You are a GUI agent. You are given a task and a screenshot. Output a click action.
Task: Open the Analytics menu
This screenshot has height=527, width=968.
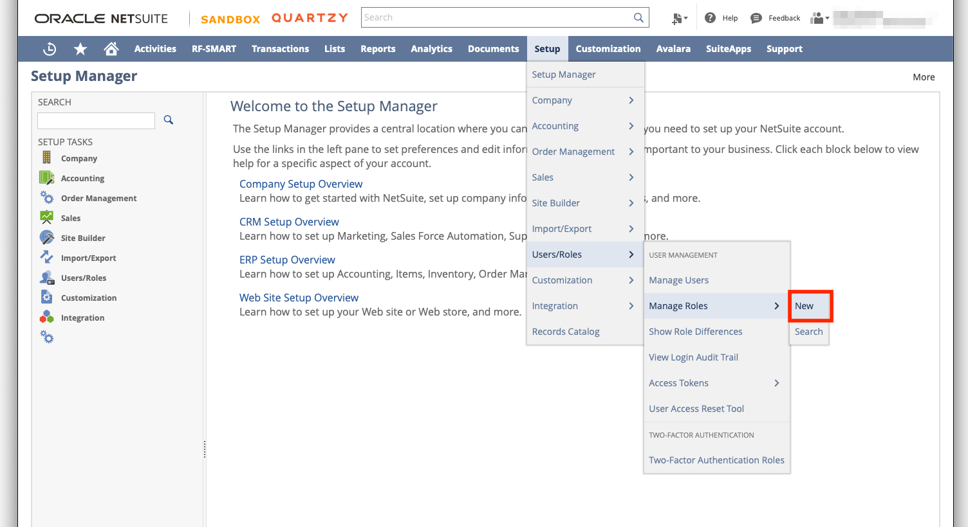pos(431,49)
